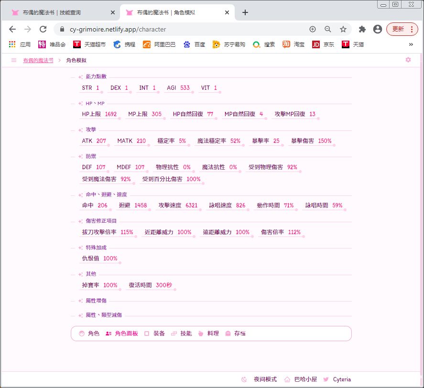
Task: Click the browser back arrow
Action: tap(12, 29)
